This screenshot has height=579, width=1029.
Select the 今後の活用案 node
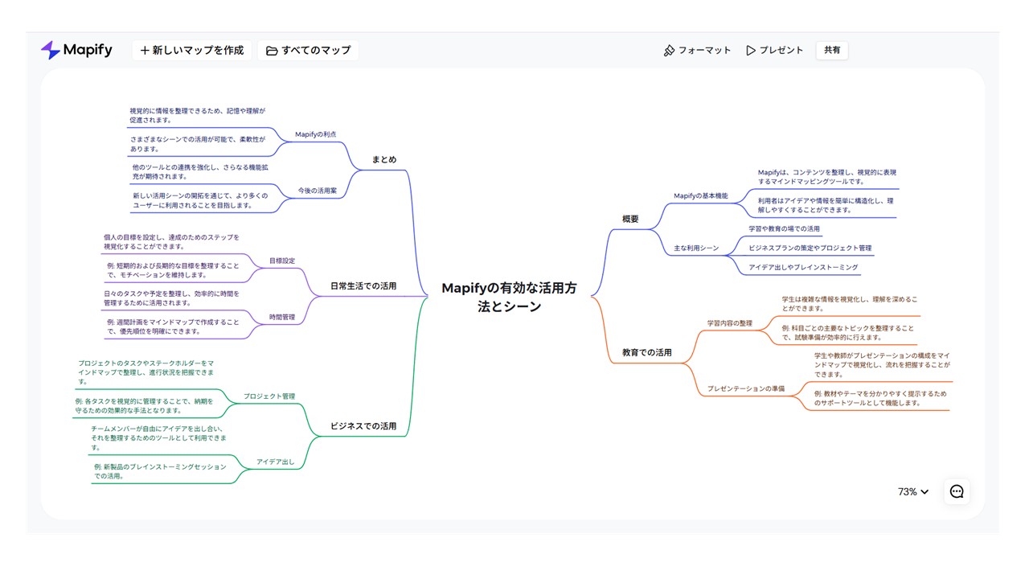point(318,191)
